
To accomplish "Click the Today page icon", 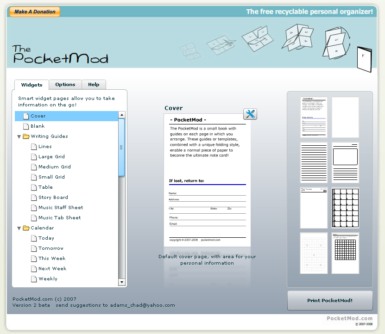I will [x=34, y=238].
